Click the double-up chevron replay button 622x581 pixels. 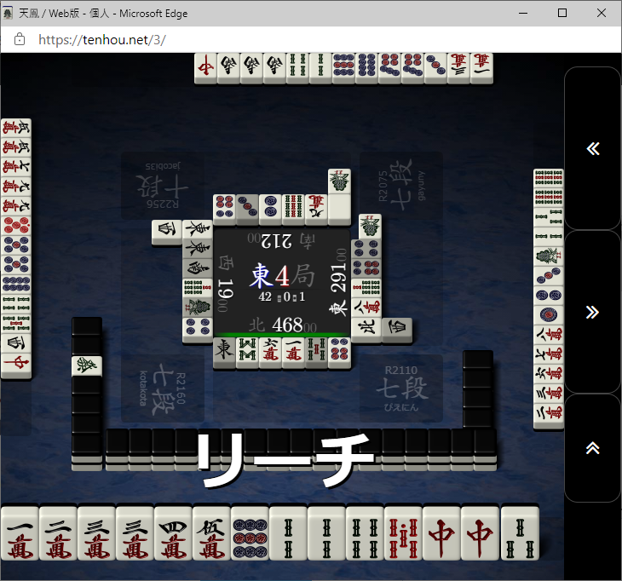593,448
